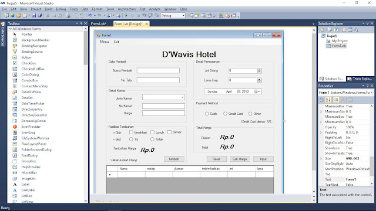This screenshot has width=376, height=211.
Task: Expand the MinimumSize property row
Action: [x=321, y=122]
